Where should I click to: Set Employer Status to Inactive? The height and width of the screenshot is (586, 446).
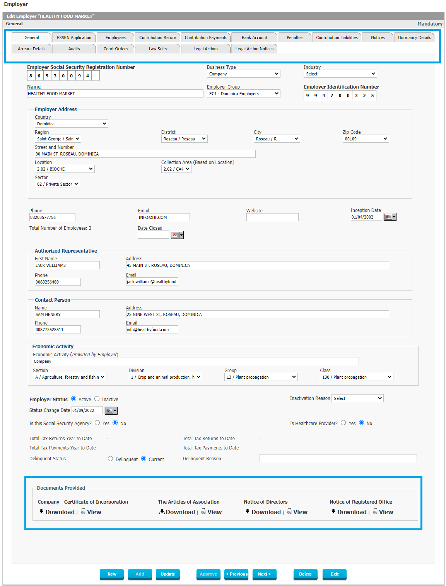tap(97, 399)
